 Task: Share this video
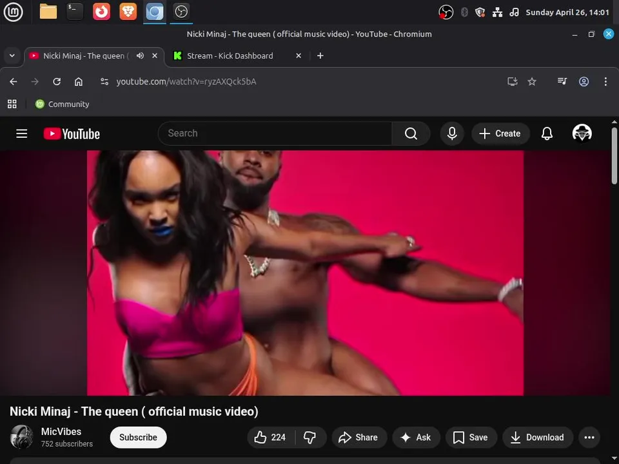click(x=359, y=437)
